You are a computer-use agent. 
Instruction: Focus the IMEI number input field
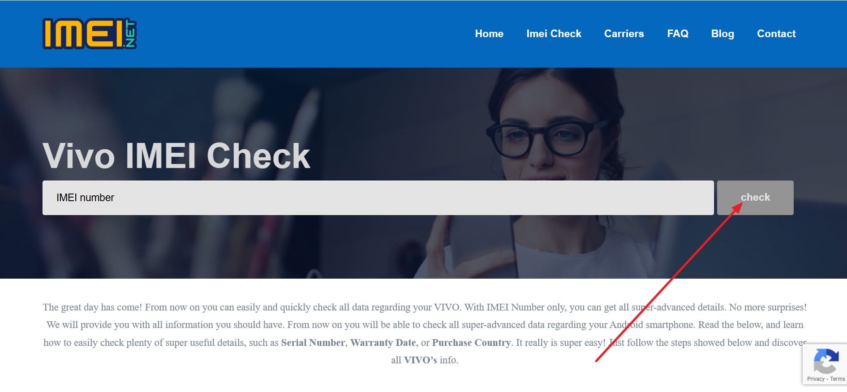click(378, 198)
